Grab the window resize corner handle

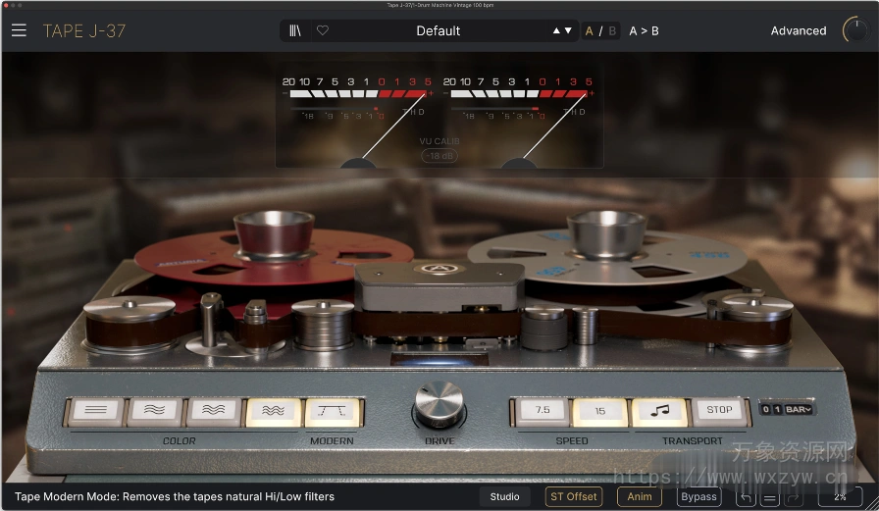(872, 503)
